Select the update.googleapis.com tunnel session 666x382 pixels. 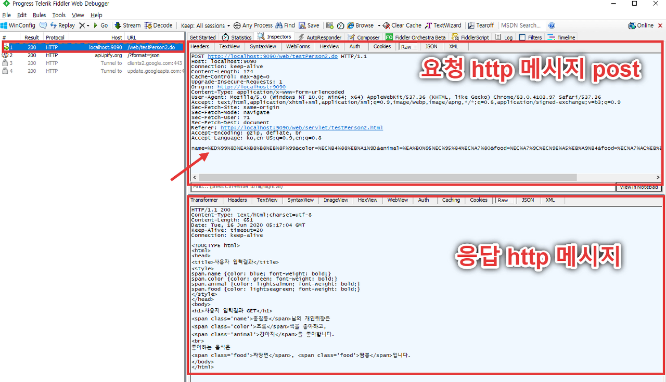click(x=92, y=71)
